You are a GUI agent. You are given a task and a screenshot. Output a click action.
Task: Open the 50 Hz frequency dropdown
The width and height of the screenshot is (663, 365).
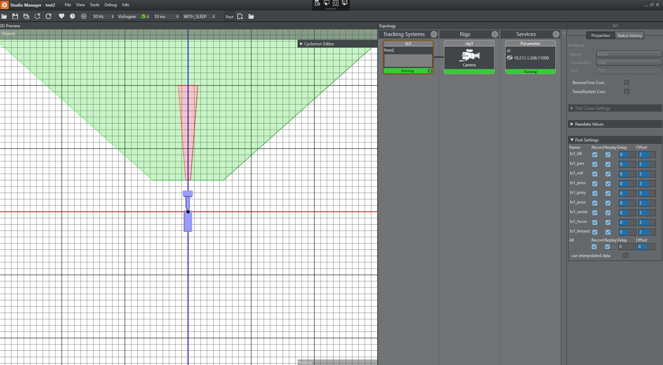click(x=103, y=16)
